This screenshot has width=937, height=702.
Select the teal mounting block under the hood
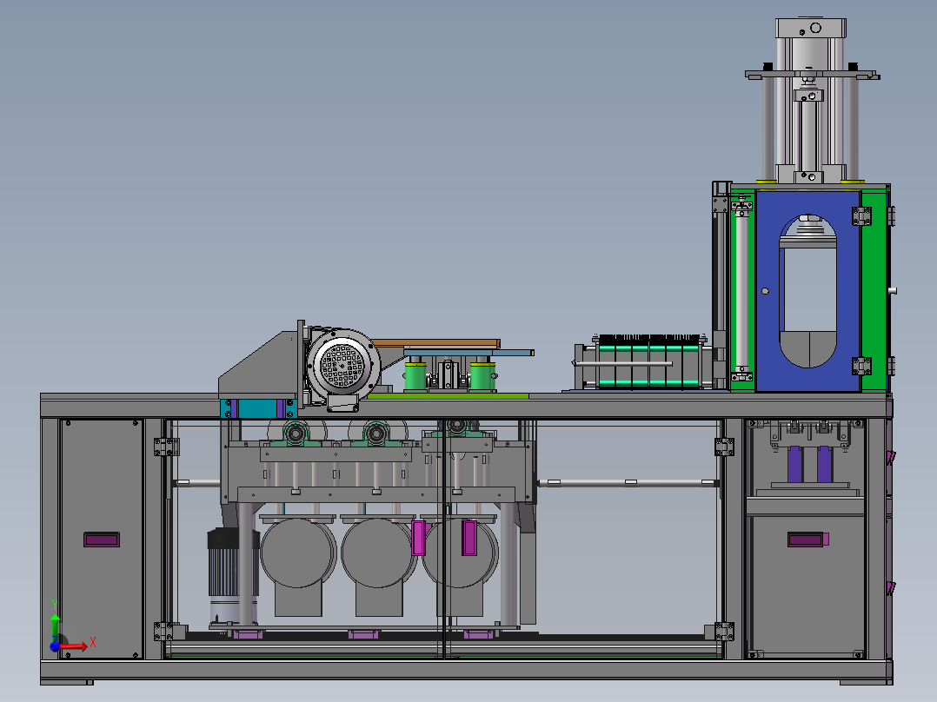pyautogui.click(x=259, y=408)
